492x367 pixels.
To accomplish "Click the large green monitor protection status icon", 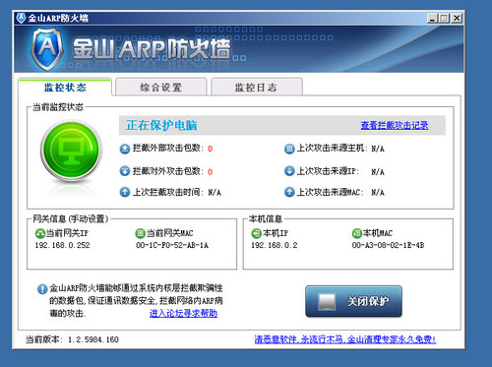I will 71,152.
